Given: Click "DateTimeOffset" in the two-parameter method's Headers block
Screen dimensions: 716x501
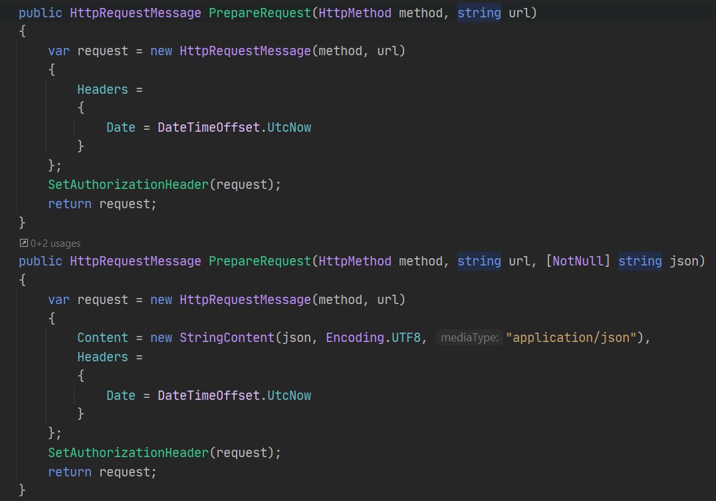Looking at the screenshot, I should tap(209, 128).
